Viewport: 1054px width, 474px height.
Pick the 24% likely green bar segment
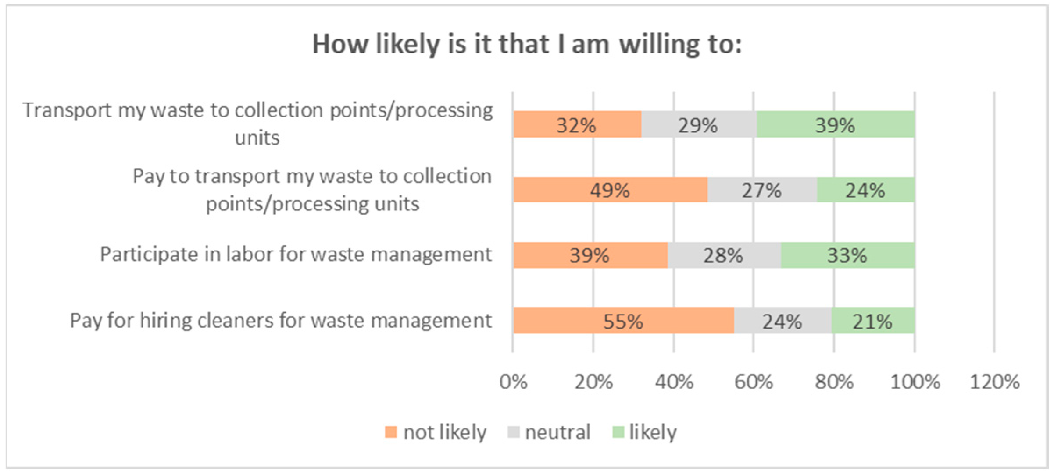pyautogui.click(x=865, y=190)
